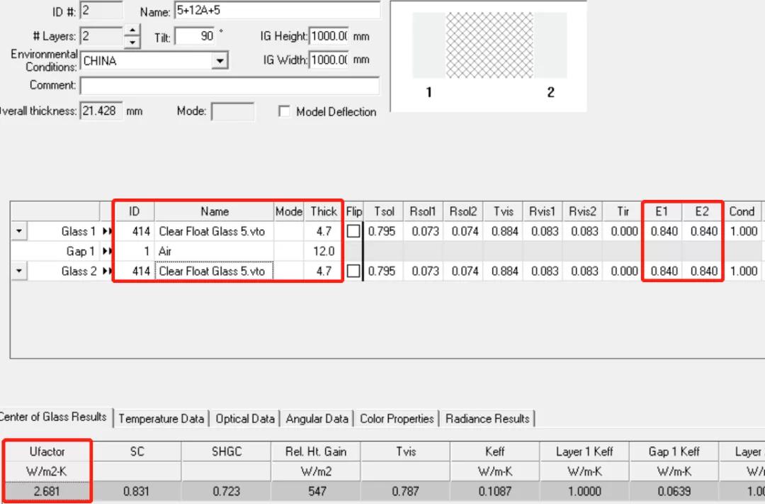Image resolution: width=765 pixels, height=504 pixels.
Task: Open the dropdown arrow left of Glass 1
Action: (19, 231)
